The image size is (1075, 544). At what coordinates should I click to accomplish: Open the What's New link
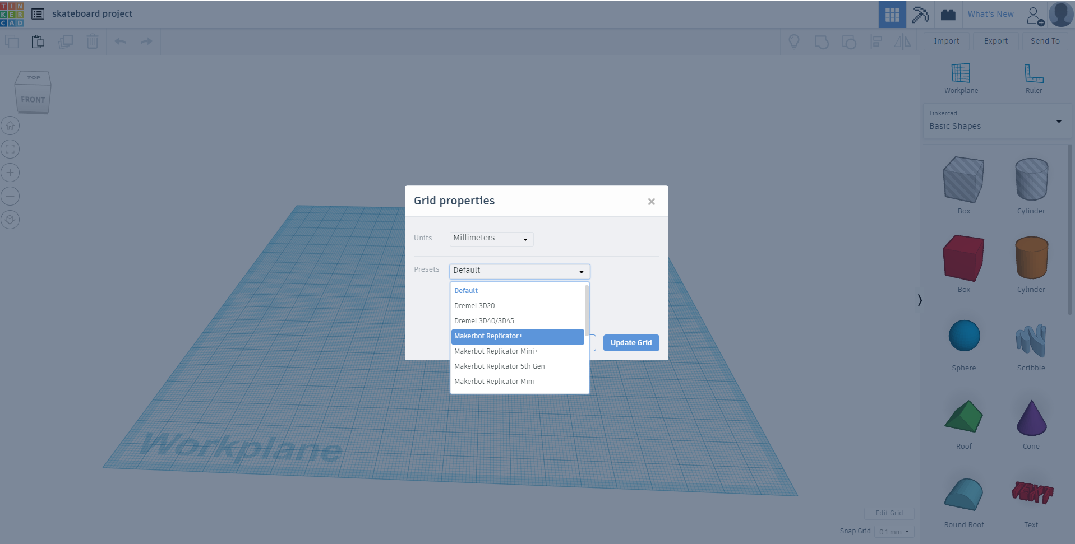990,15
